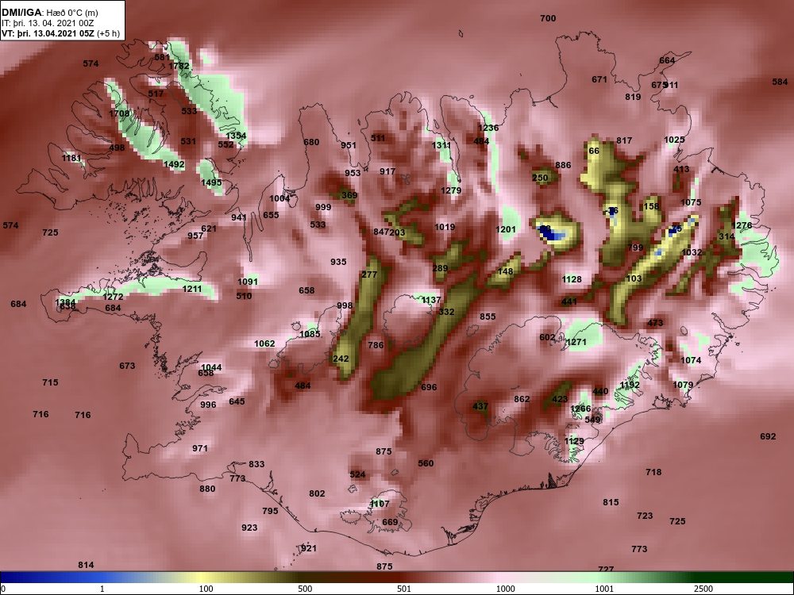Select the map value 1201
This screenshot has width=794, height=595.
pos(505,230)
